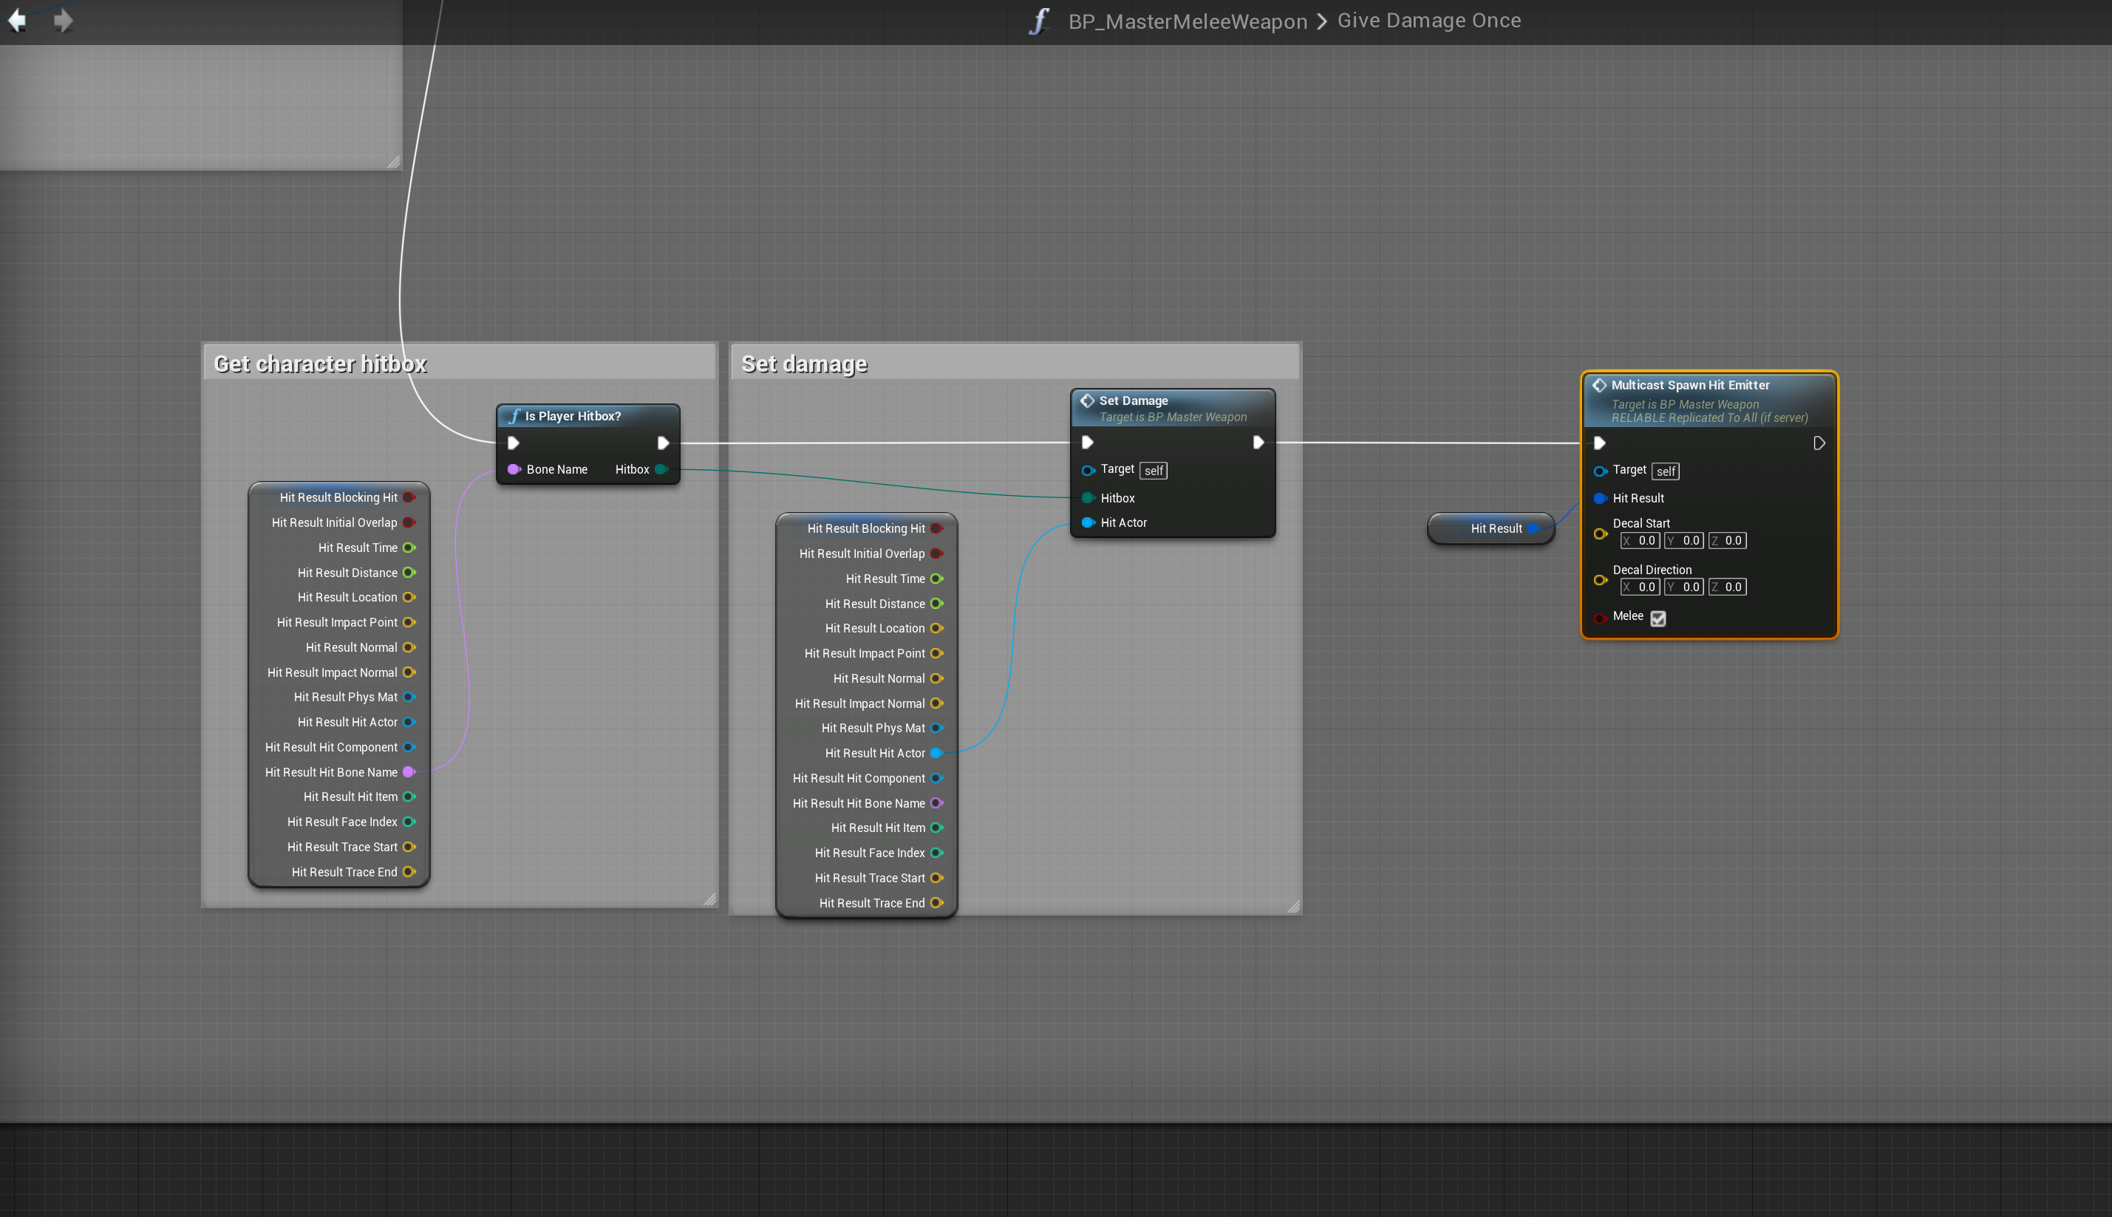The height and width of the screenshot is (1217, 2112).
Task: Click resize corner of Set damage comment
Action: pos(1293,906)
